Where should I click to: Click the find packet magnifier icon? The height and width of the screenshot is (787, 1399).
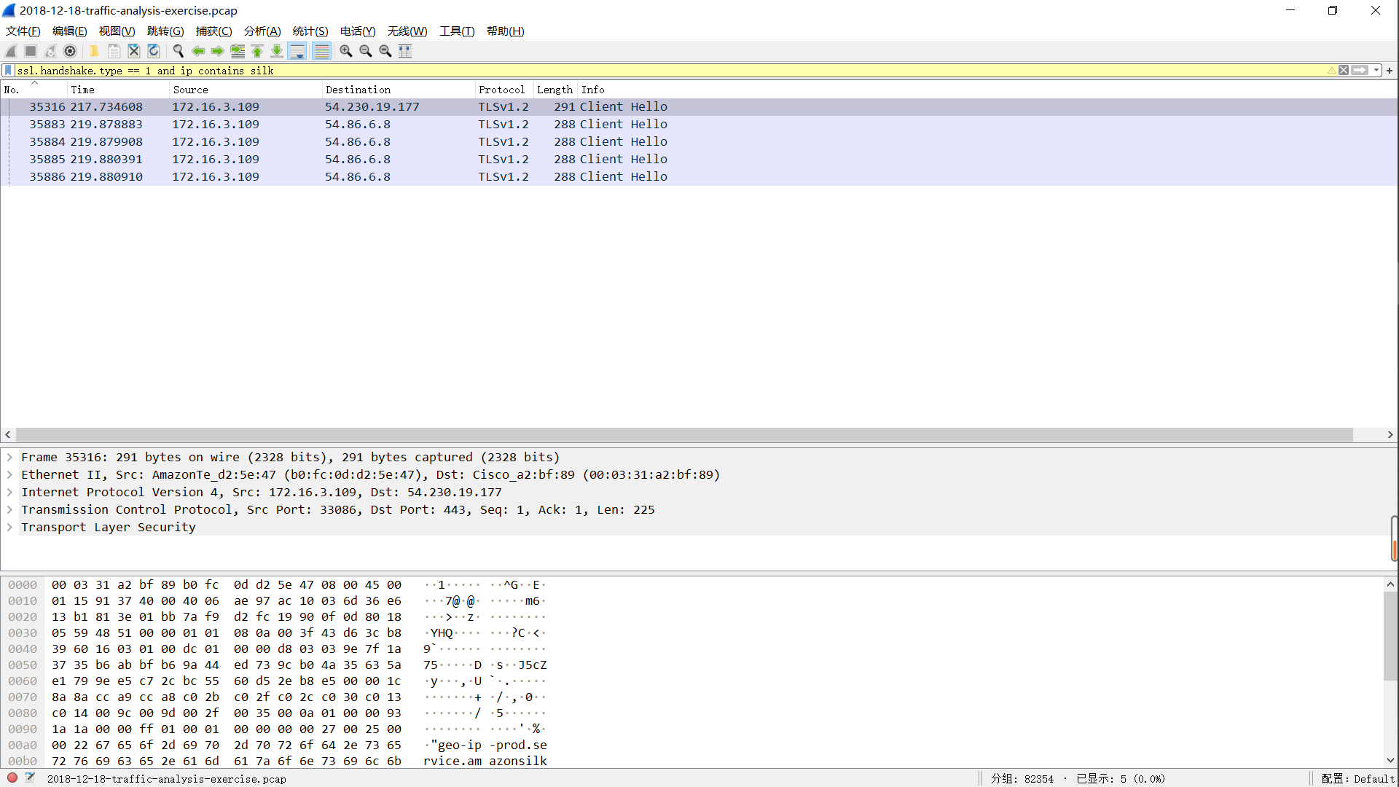click(x=178, y=51)
